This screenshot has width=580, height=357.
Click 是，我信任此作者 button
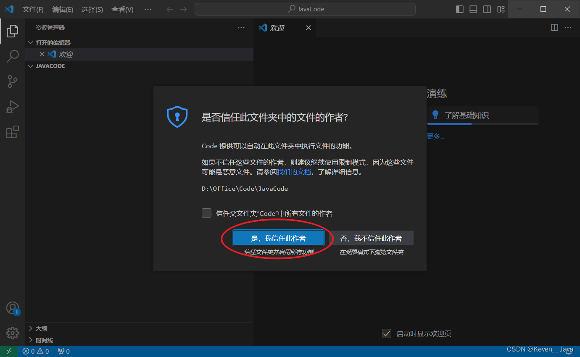pyautogui.click(x=278, y=238)
